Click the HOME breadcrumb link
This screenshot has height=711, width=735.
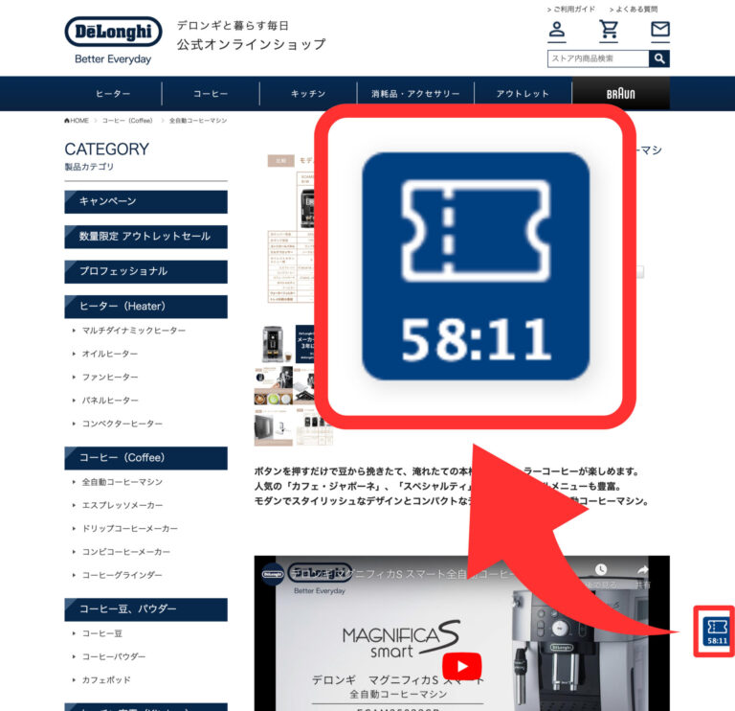pyautogui.click(x=77, y=121)
